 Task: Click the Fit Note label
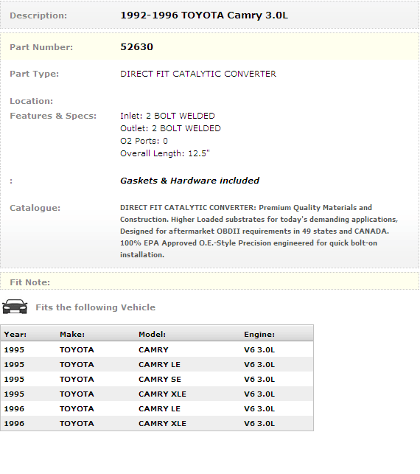[30, 282]
